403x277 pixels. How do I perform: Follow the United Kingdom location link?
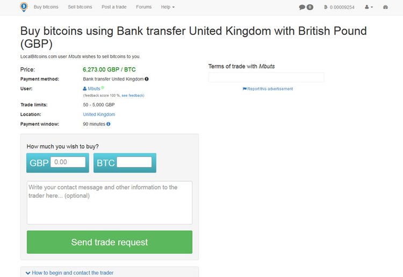point(99,115)
